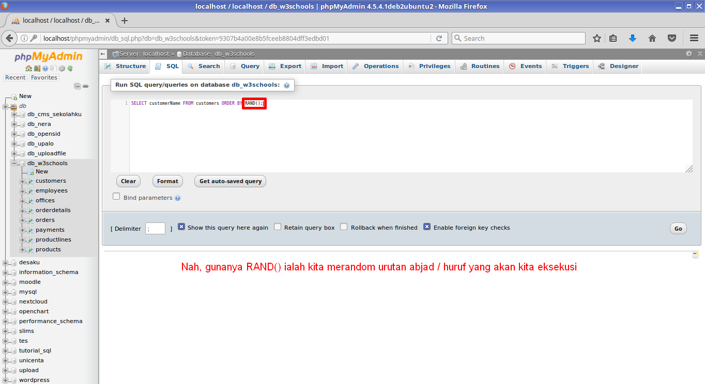Open the phpMyAdmin home page via house icon
The height and width of the screenshot is (384, 705).
point(28,68)
